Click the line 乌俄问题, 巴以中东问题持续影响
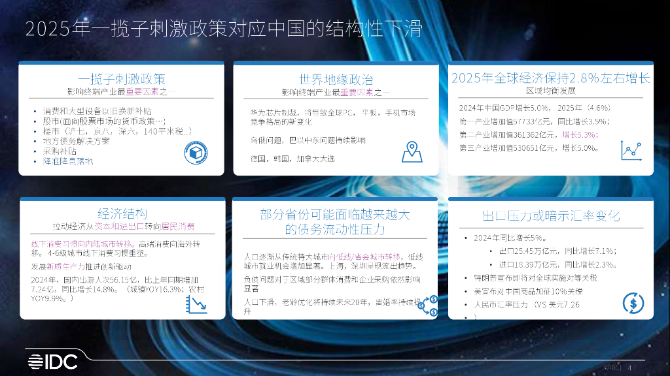 [308, 140]
